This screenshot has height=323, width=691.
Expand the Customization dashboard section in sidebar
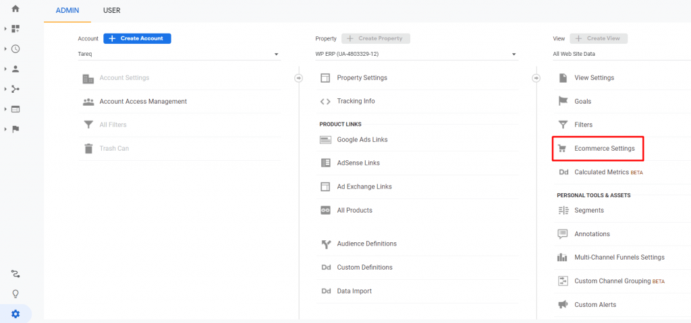point(5,29)
